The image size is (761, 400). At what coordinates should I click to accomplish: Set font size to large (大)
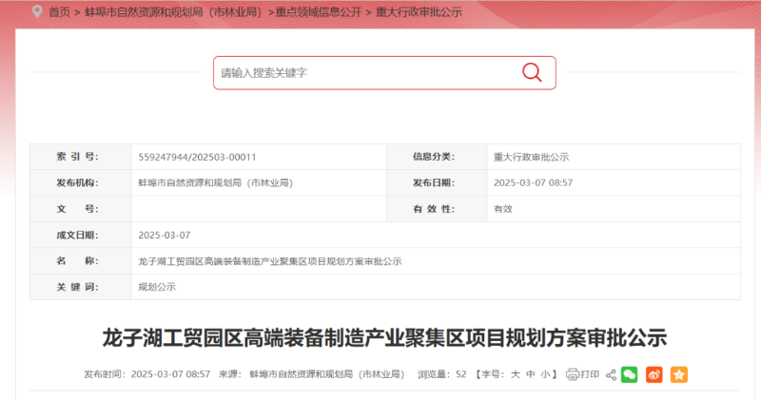pyautogui.click(x=515, y=374)
